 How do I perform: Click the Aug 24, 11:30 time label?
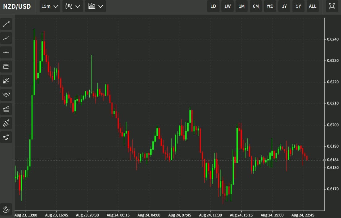click(211, 215)
